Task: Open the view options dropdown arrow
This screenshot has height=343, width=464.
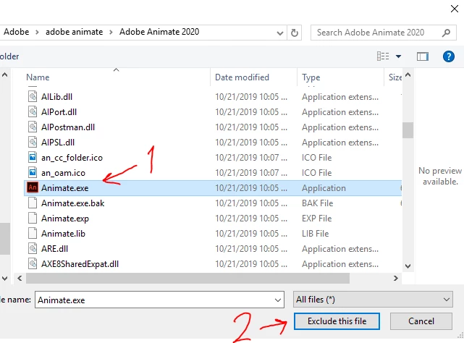Action: [x=399, y=56]
